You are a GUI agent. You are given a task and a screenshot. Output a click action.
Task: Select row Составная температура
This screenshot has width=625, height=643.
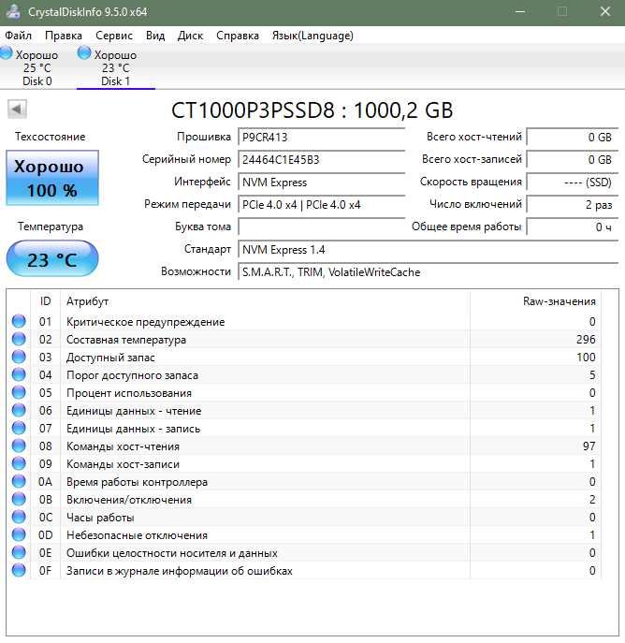point(304,339)
